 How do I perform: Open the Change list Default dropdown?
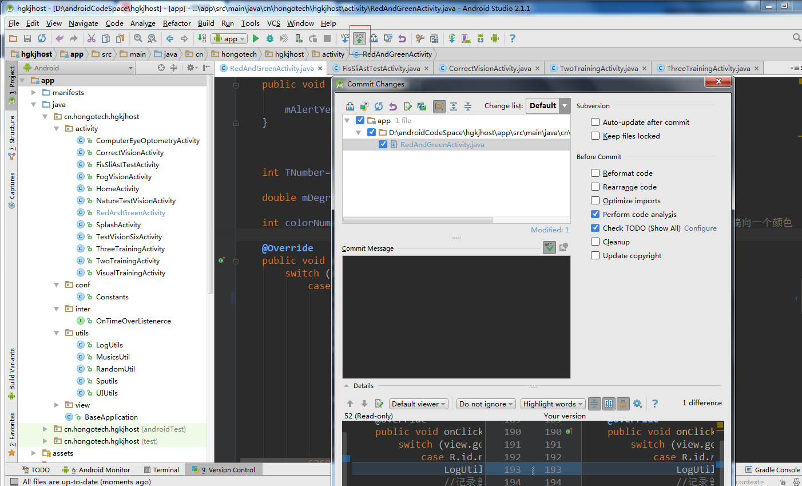click(x=548, y=106)
